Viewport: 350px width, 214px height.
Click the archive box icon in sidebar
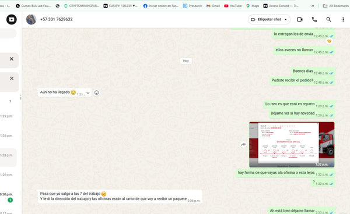tap(12, 20)
